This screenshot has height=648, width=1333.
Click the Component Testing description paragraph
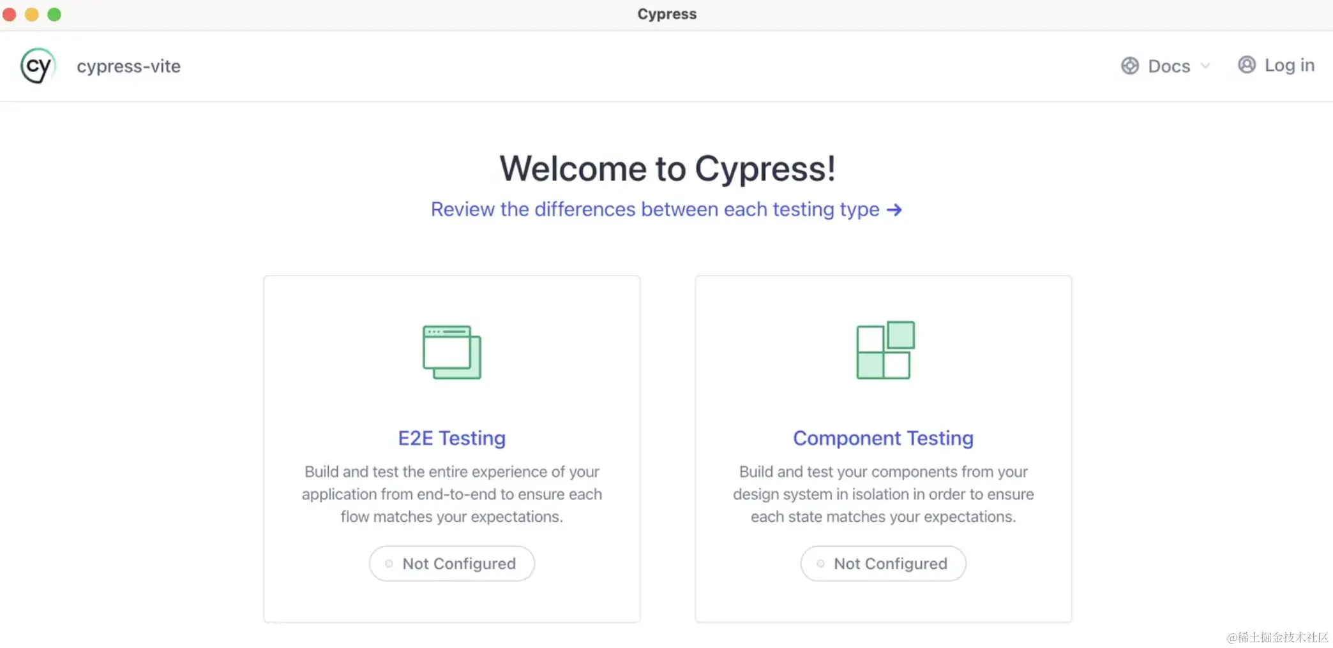point(884,494)
